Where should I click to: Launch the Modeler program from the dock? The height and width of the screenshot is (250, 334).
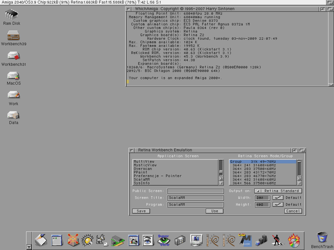click(x=229, y=240)
